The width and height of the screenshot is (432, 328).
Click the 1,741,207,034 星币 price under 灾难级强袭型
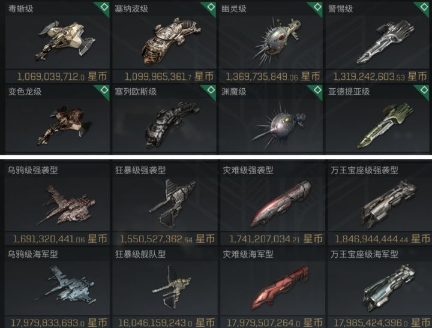(x=276, y=239)
